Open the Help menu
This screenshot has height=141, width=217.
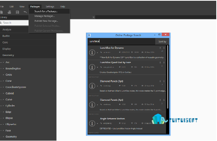coord(62,6)
